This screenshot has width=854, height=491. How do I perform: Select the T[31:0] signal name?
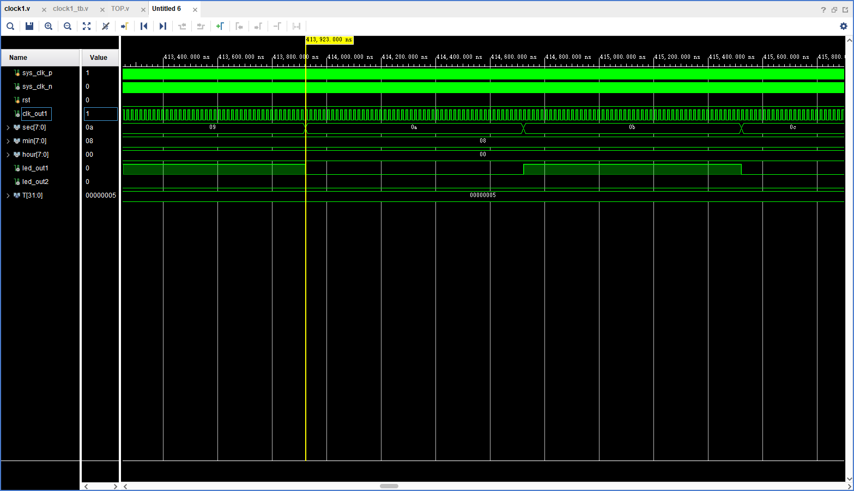tap(32, 195)
